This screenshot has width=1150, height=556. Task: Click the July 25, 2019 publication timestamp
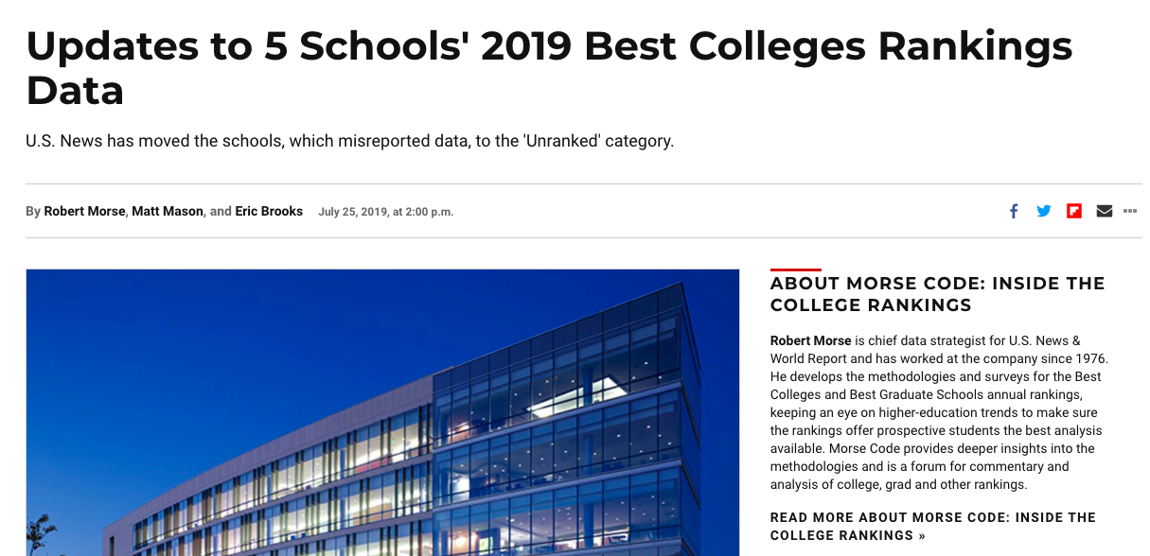(x=386, y=212)
